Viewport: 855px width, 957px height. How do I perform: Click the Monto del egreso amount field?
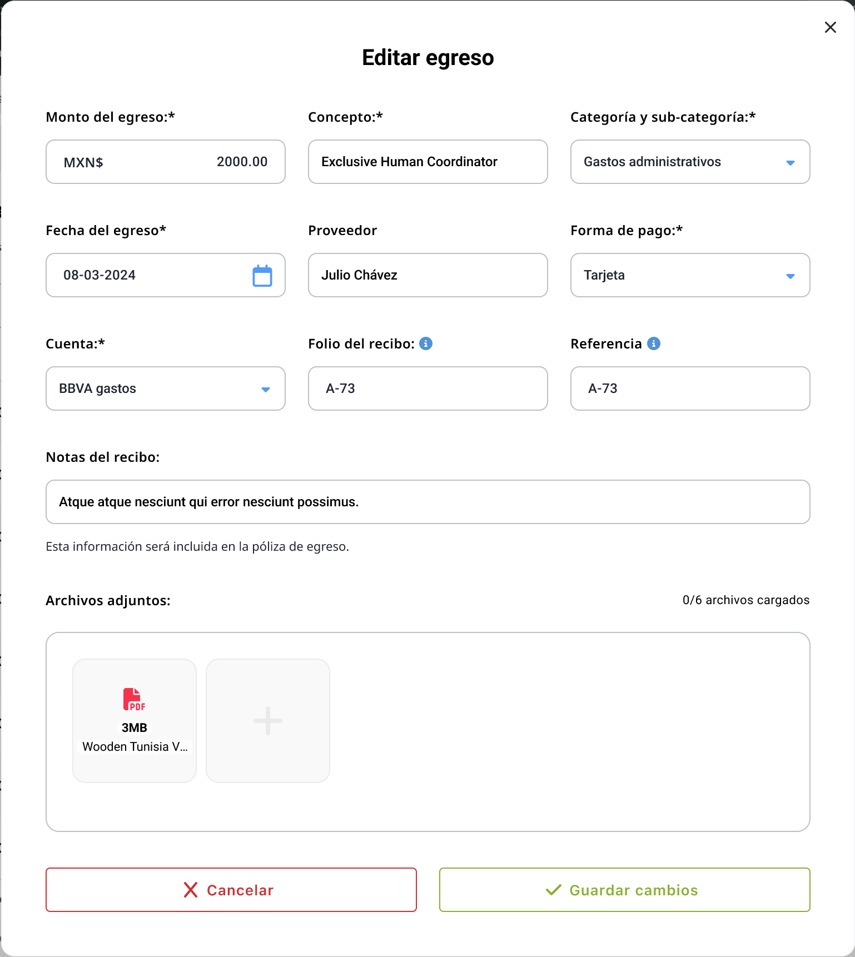[166, 162]
